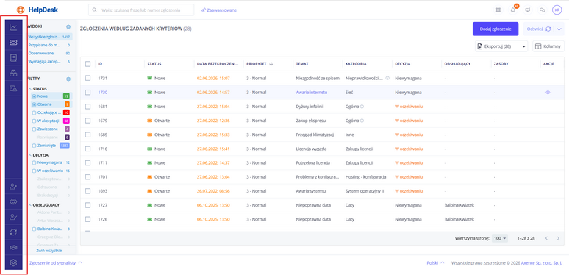Click the user-with-cross sidebar icon
Screen dimensions: 569x275
coord(13,187)
